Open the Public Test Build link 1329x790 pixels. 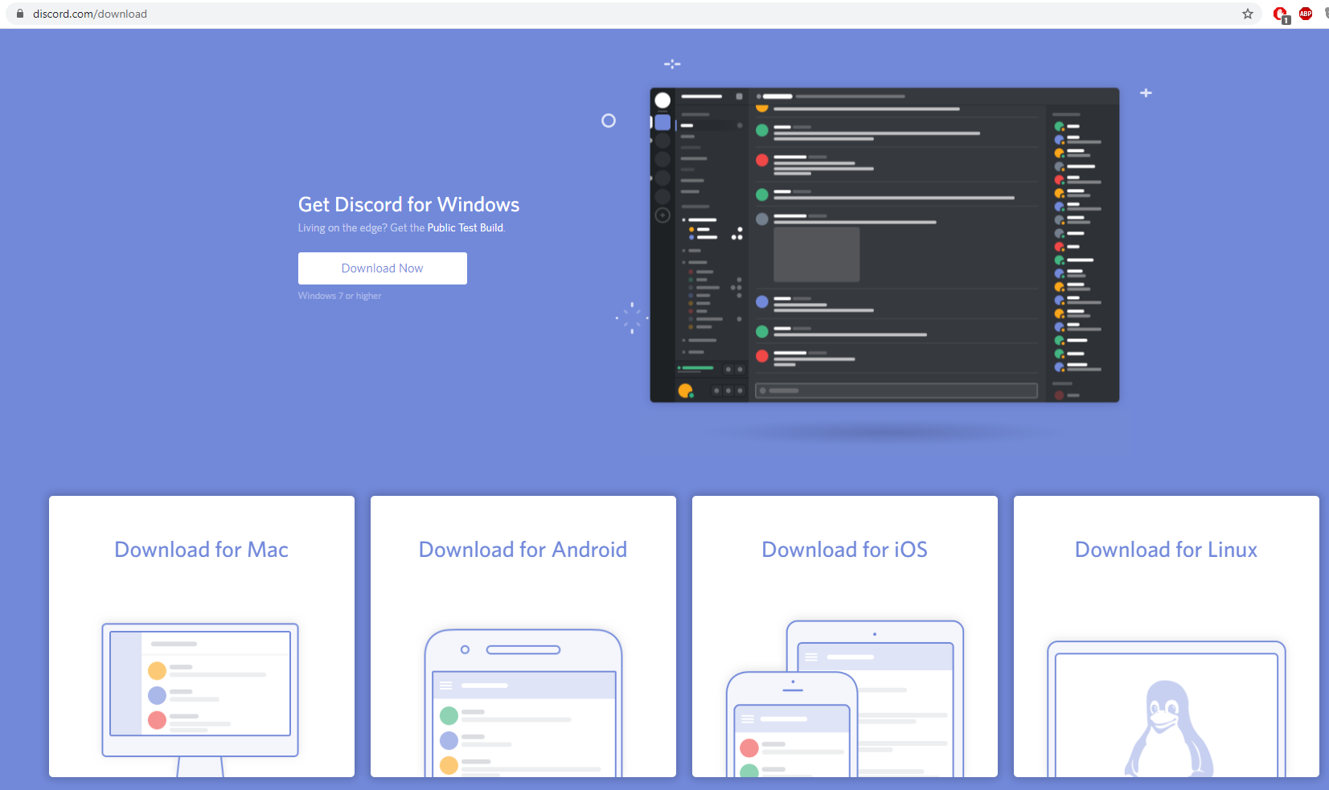point(465,228)
